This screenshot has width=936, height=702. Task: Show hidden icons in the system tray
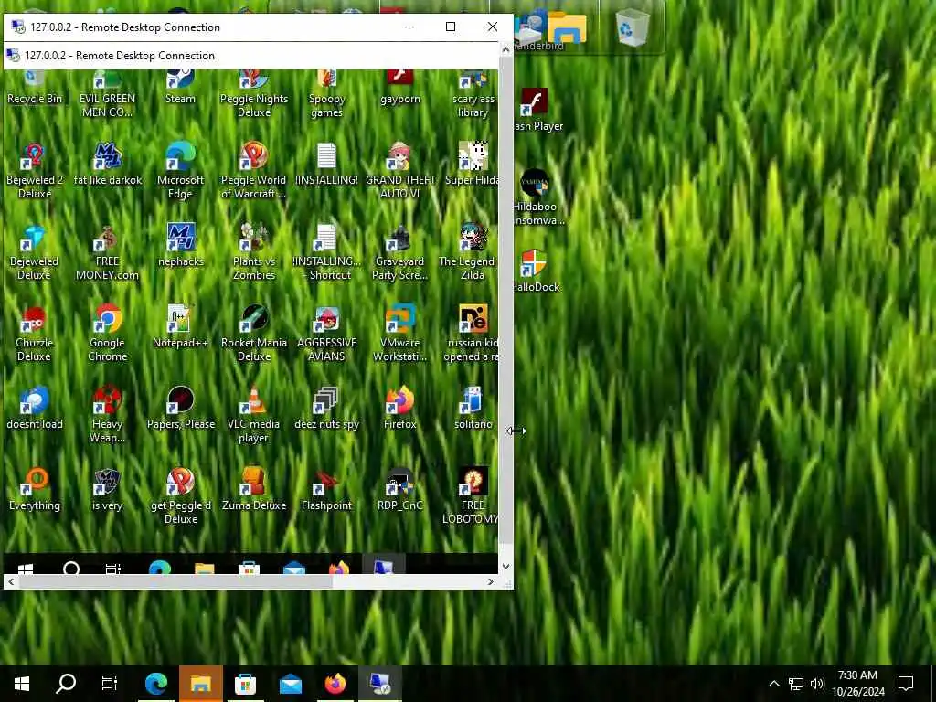point(773,684)
